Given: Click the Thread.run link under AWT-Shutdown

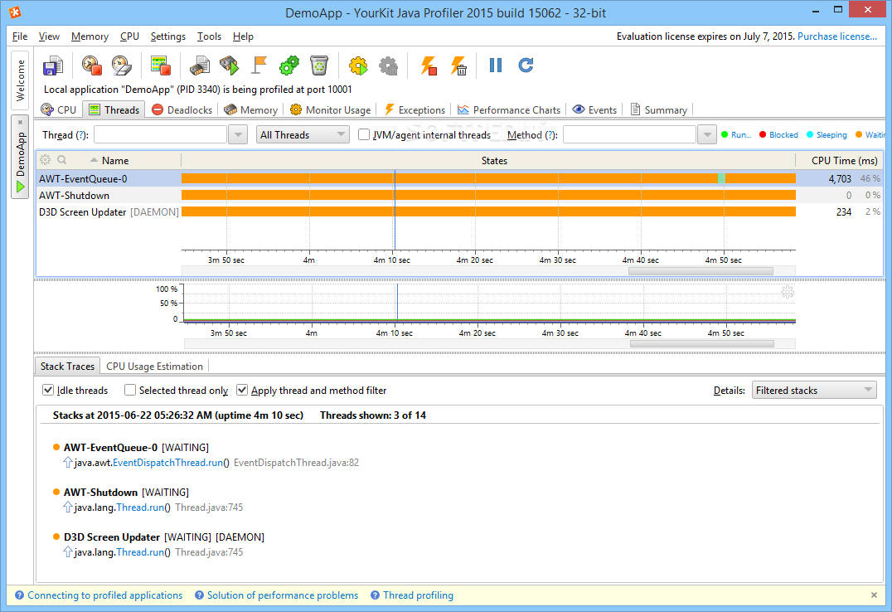Looking at the screenshot, I should [140, 508].
